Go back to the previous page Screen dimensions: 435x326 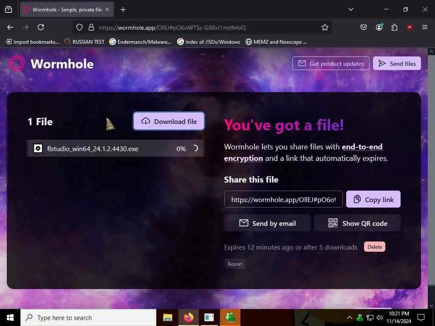point(10,27)
